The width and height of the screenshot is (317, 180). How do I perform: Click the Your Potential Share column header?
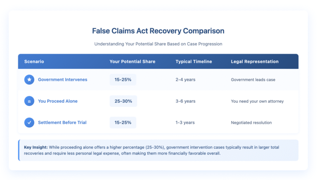click(132, 61)
